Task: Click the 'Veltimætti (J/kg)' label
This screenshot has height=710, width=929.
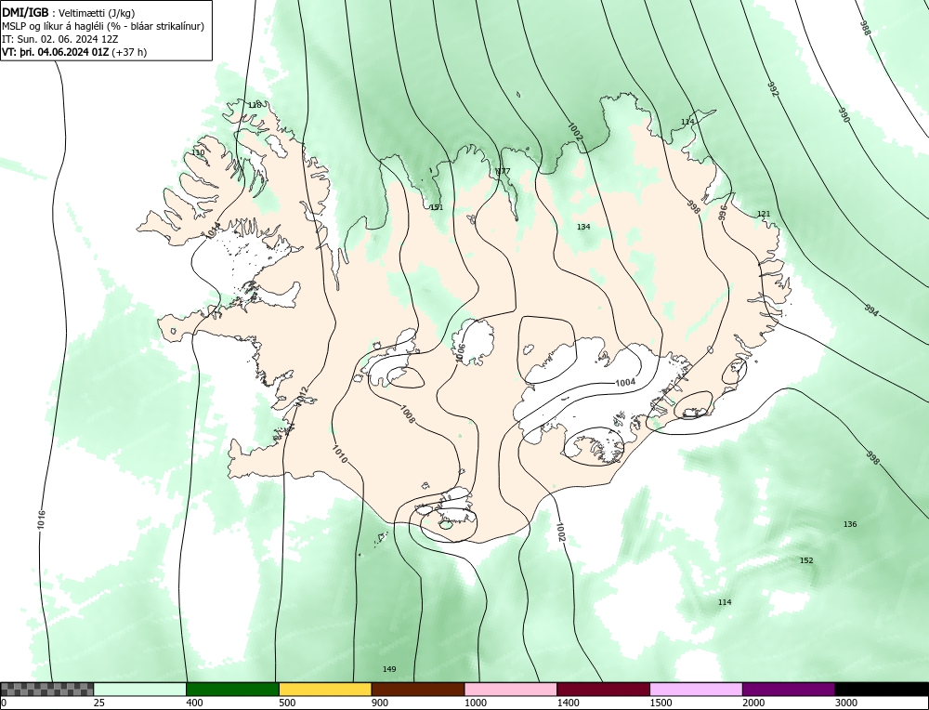Action: point(98,14)
